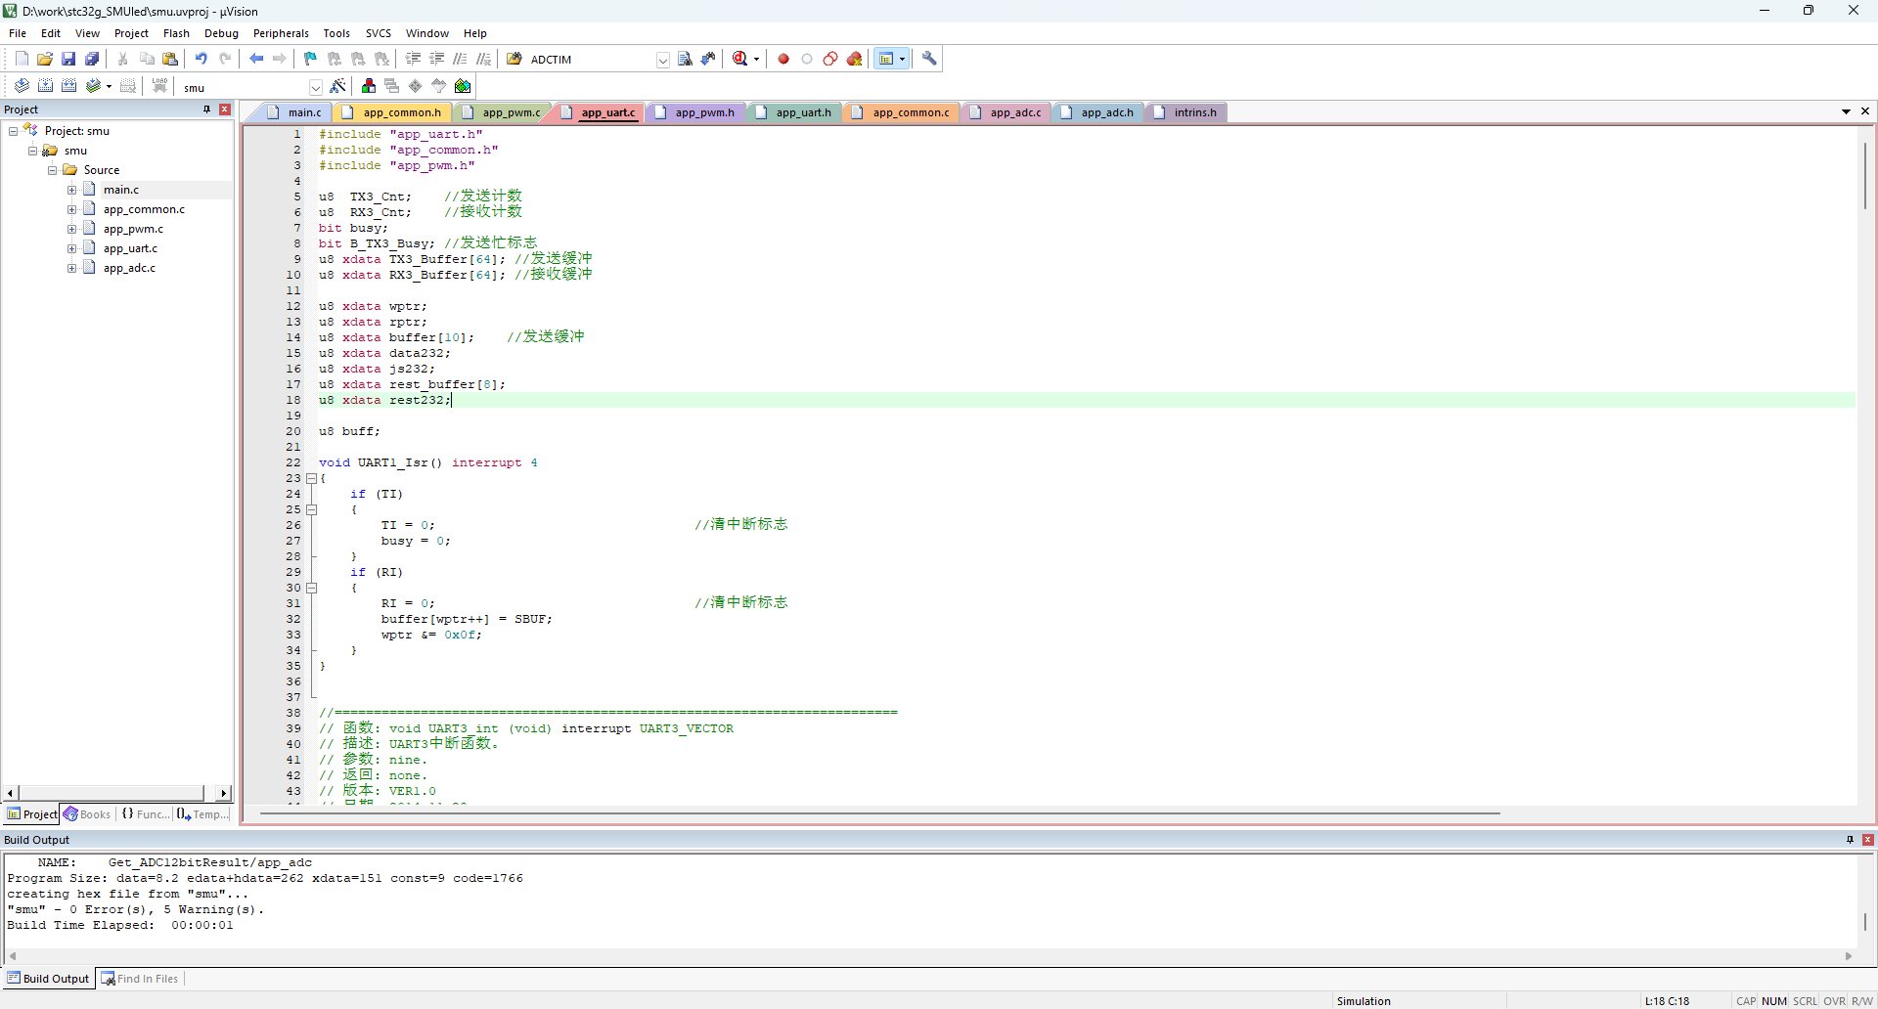Image resolution: width=1878 pixels, height=1009 pixels.
Task: Click the Paste icon
Action: (x=170, y=59)
